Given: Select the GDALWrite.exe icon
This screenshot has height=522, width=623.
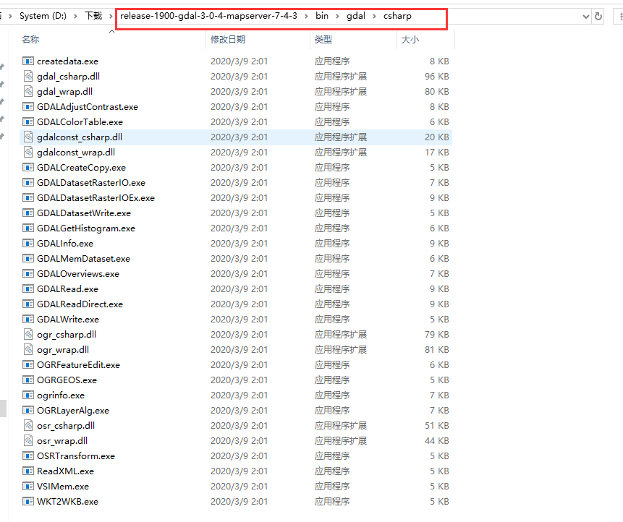Looking at the screenshot, I should (x=28, y=319).
